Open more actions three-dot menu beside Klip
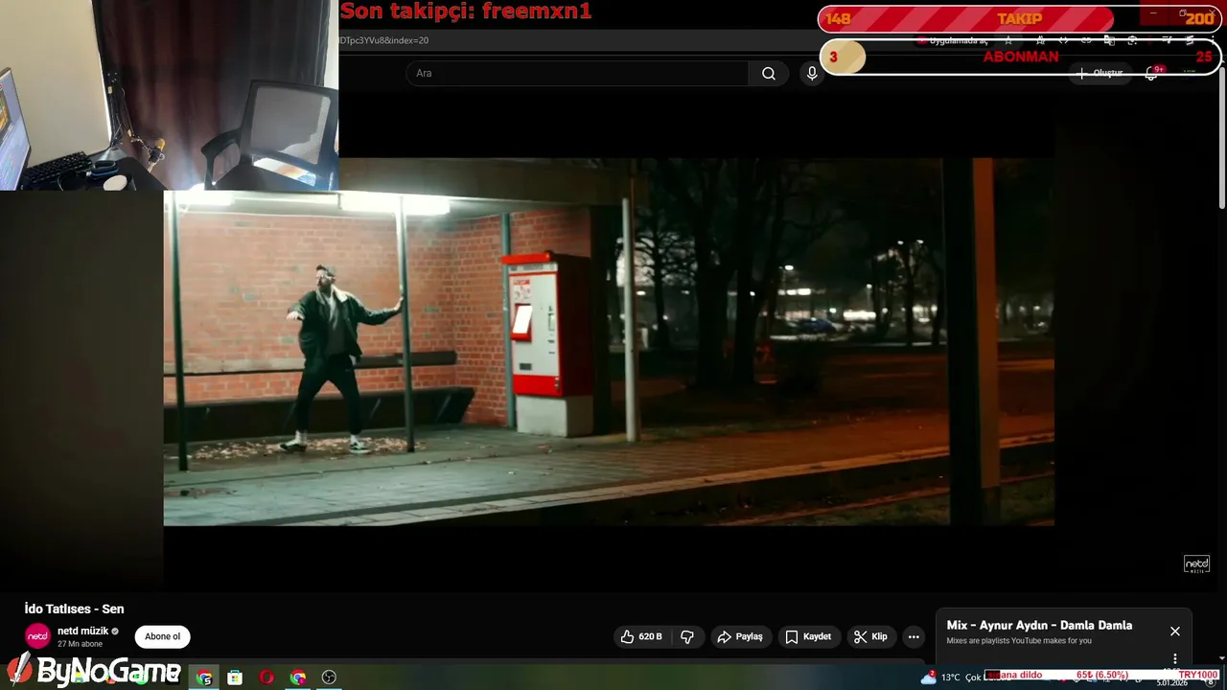Screen dimensions: 1227x690 coord(914,636)
